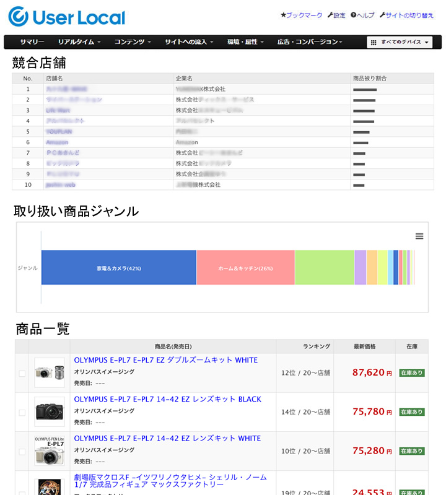Click ranking text 12位 / 20〜店舗
The height and width of the screenshot is (495, 446).
click(305, 373)
